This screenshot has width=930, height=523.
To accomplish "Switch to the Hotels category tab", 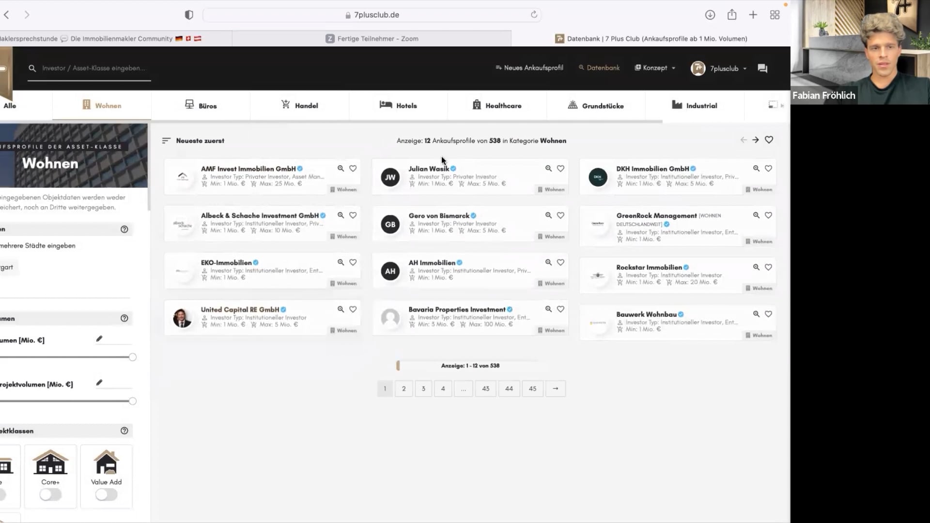I will click(398, 105).
